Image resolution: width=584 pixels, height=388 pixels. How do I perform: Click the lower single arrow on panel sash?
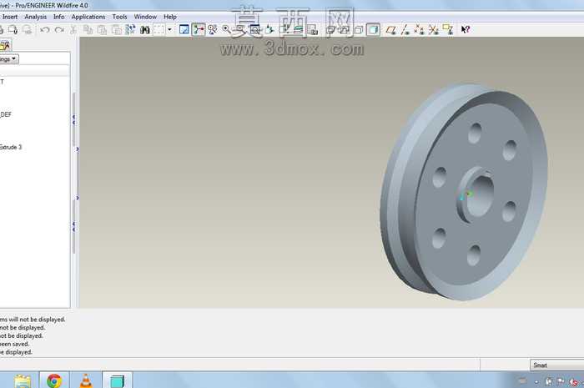coord(77,198)
